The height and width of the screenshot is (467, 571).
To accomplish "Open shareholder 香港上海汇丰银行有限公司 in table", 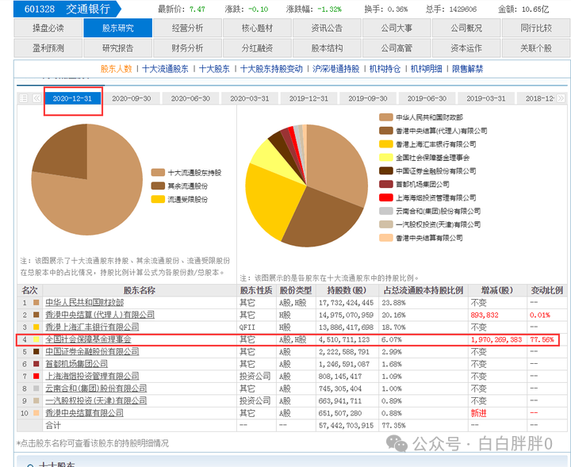I will point(92,327).
